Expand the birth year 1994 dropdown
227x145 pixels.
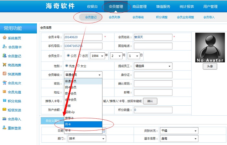(97, 56)
